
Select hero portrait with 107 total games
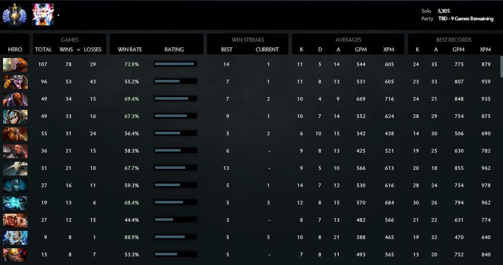click(15, 65)
